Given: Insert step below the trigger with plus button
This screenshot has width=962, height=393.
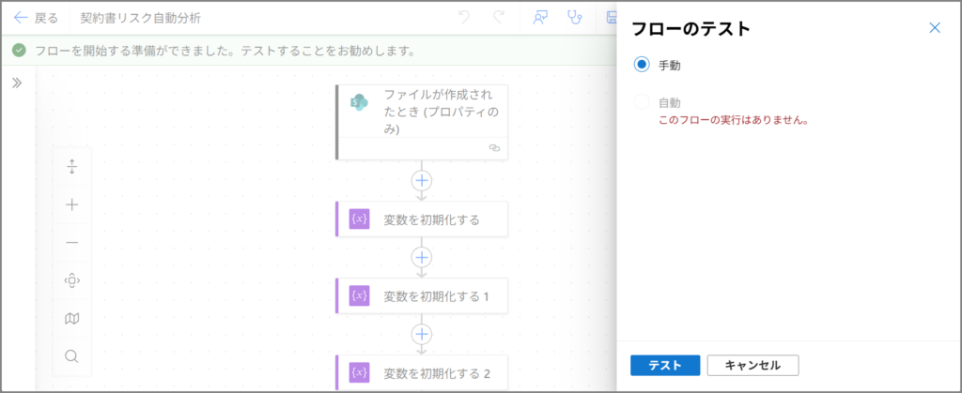Looking at the screenshot, I should (422, 180).
